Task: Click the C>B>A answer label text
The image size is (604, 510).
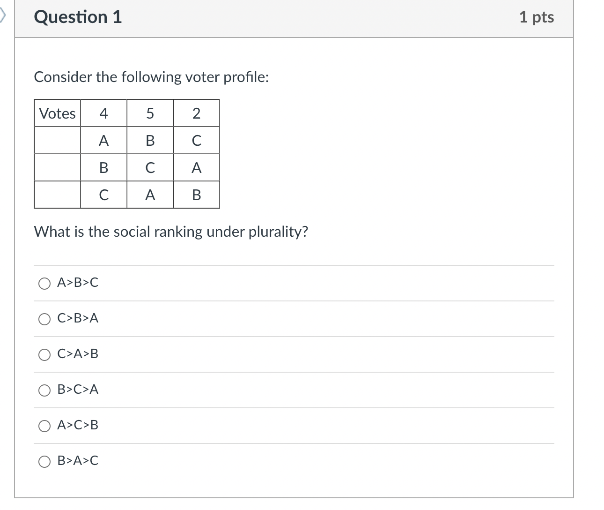Action: coord(78,319)
